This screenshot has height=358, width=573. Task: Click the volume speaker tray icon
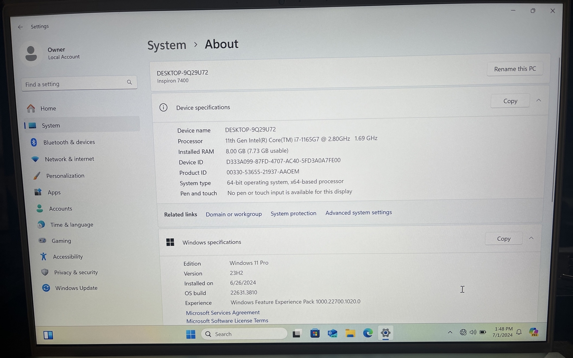[473, 332]
